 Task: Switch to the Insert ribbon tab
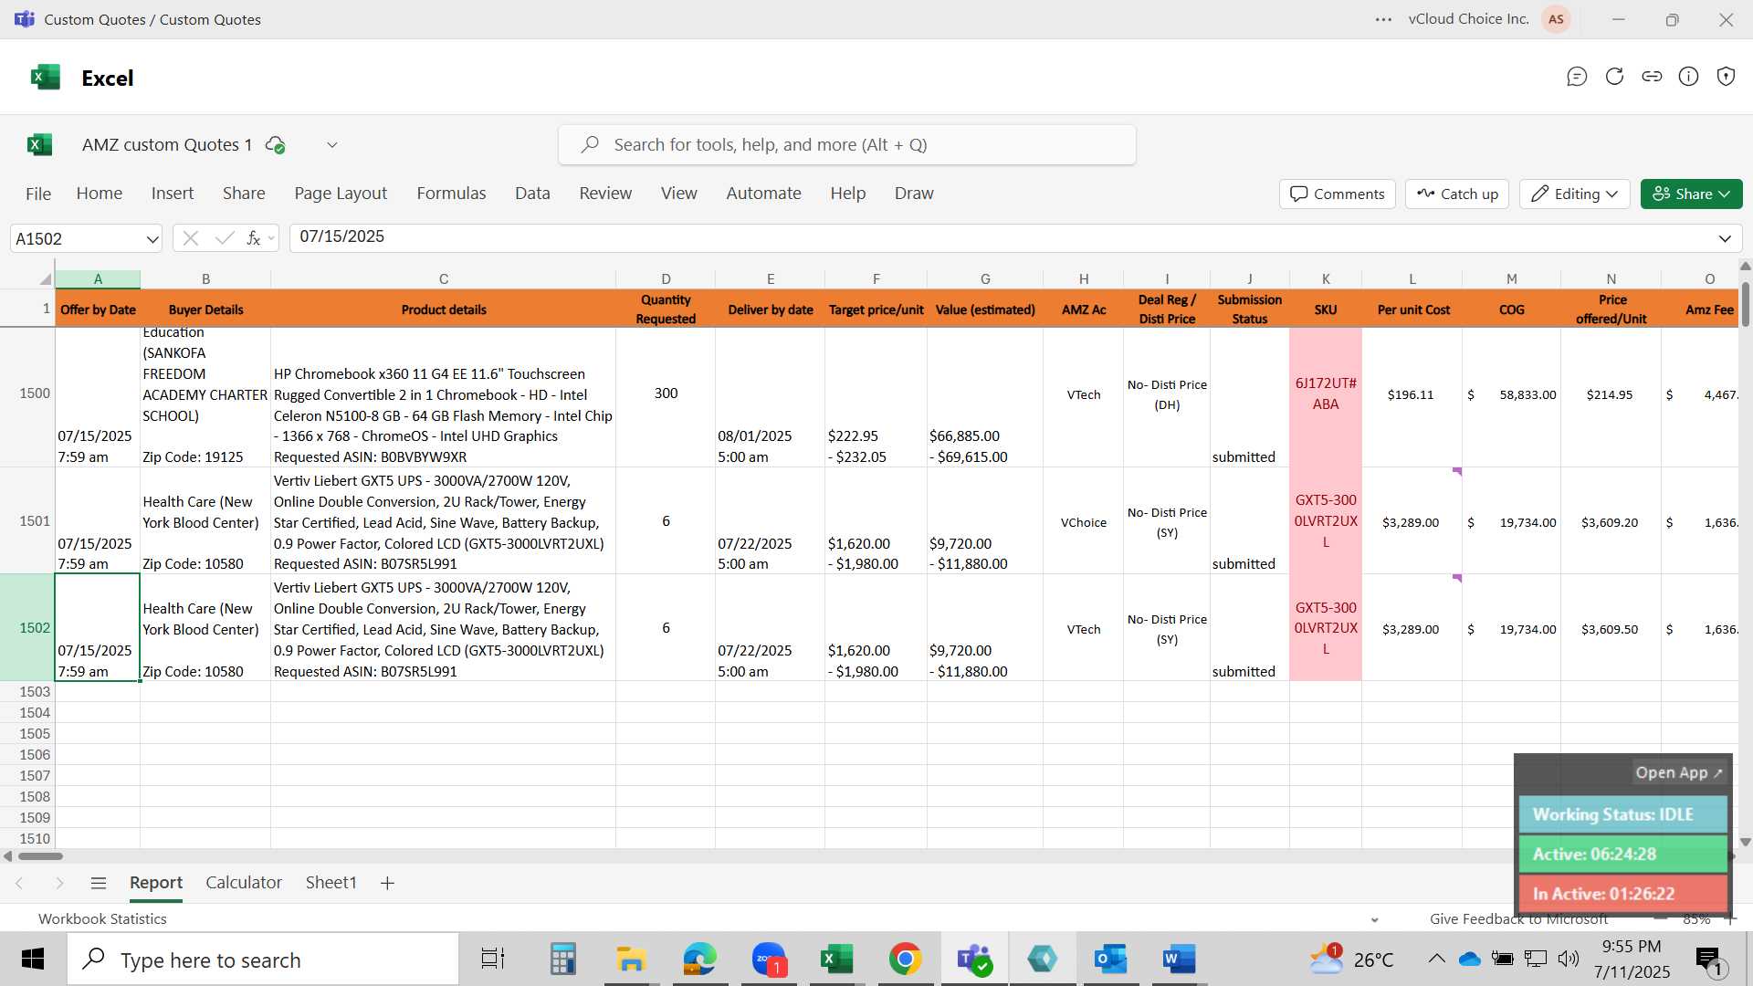[173, 194]
